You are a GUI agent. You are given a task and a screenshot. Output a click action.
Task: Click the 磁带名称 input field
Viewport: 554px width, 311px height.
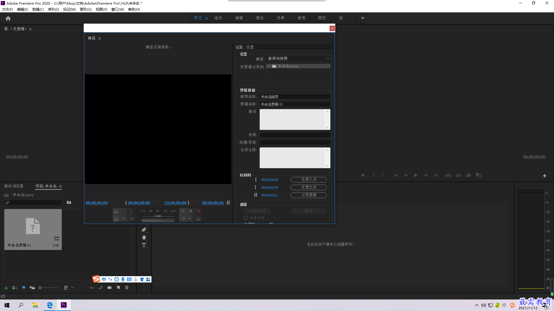(x=295, y=97)
